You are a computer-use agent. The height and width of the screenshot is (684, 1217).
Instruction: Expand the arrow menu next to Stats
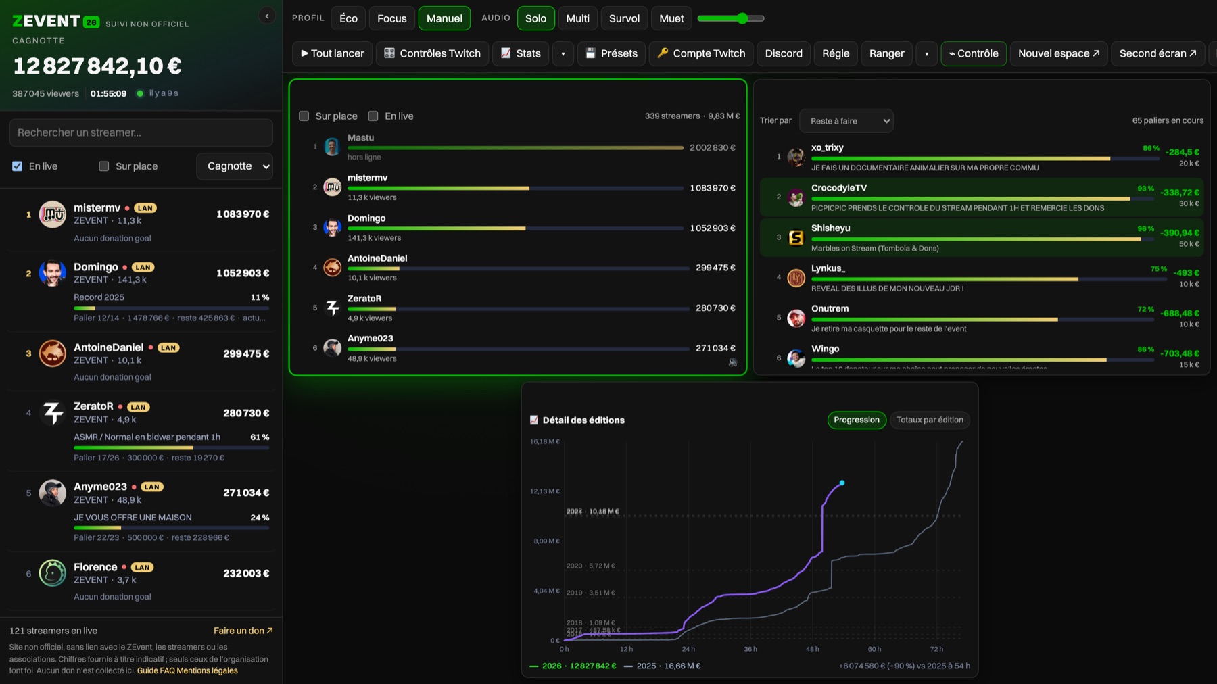click(563, 53)
